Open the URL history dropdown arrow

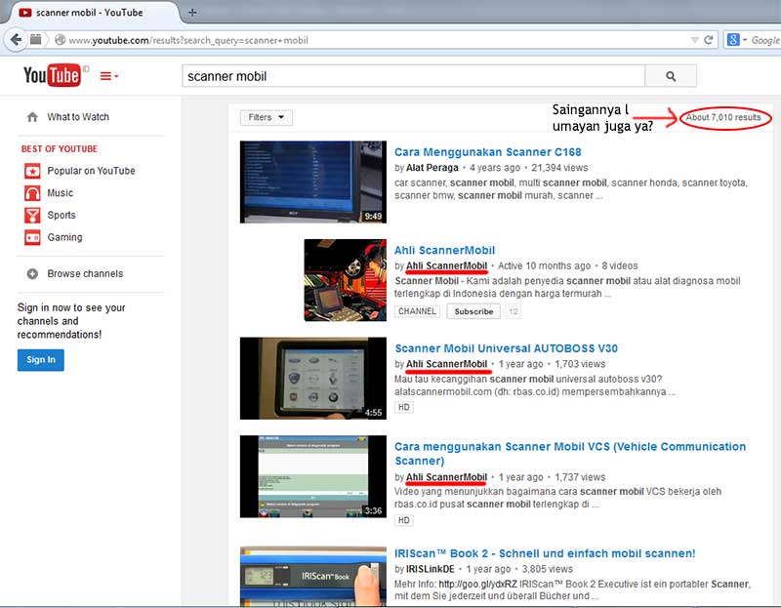point(694,40)
